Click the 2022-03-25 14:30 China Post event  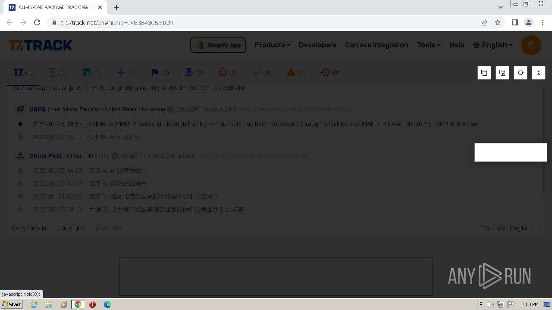(x=90, y=170)
